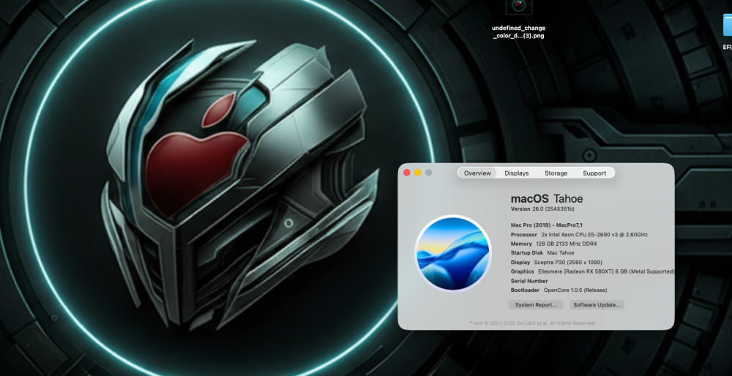Image resolution: width=732 pixels, height=376 pixels.
Task: Click the Memory 128 GB 2133 MHz line
Action: pyautogui.click(x=553, y=244)
